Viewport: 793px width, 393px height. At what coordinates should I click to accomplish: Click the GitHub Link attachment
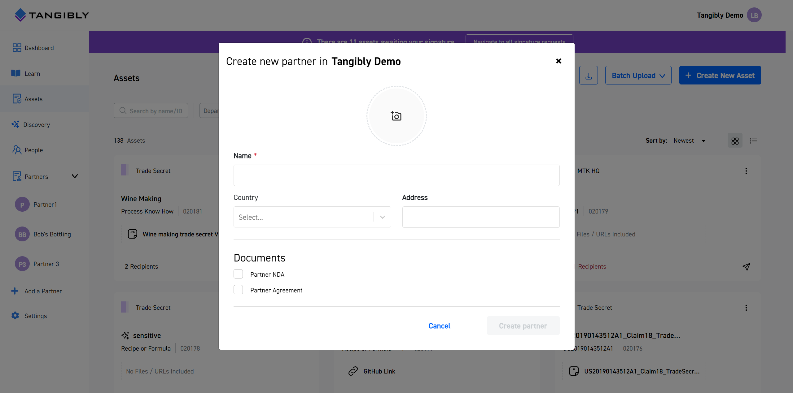pyautogui.click(x=413, y=371)
